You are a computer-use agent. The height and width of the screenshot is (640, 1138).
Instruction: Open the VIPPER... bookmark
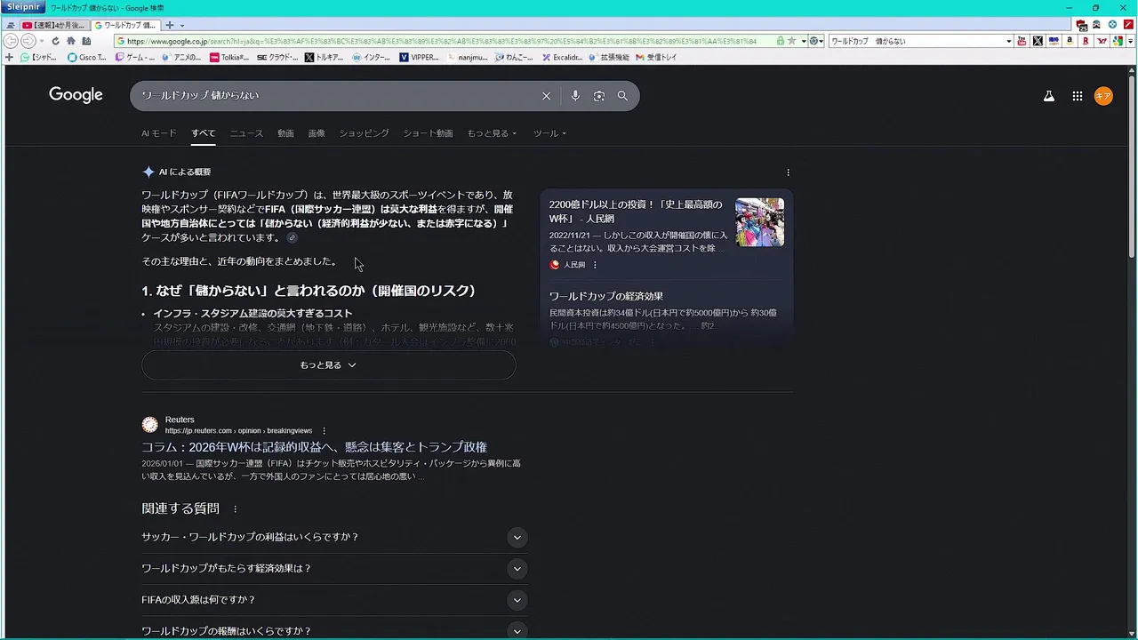pyautogui.click(x=419, y=57)
